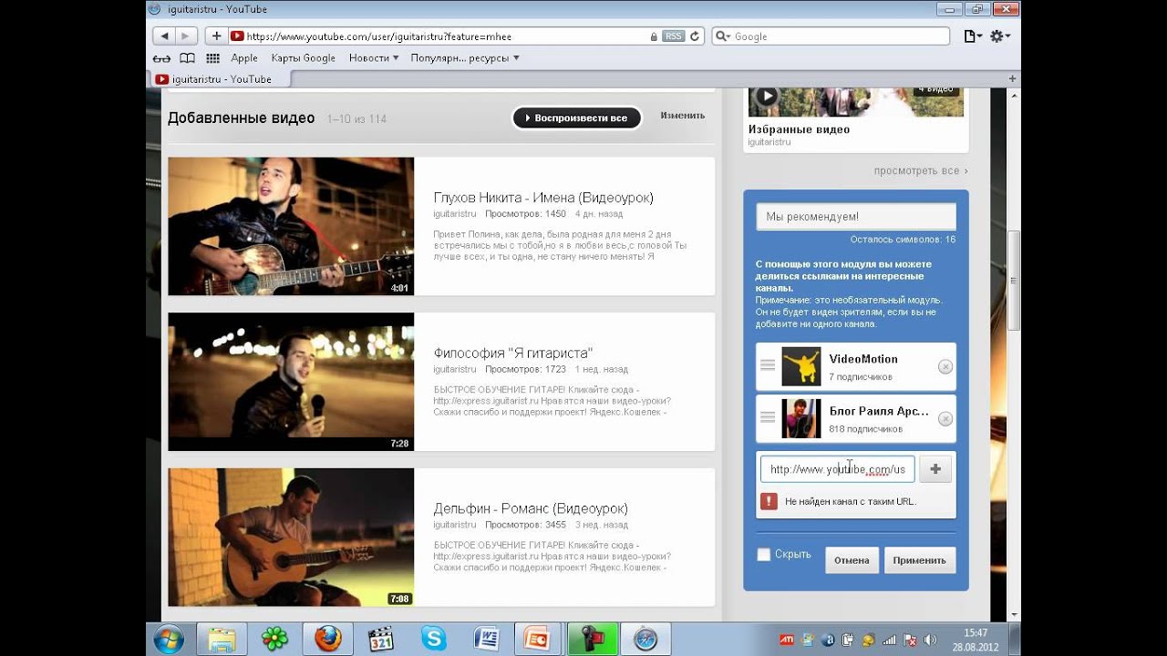
Task: Click the Изменить link
Action: [x=683, y=116]
